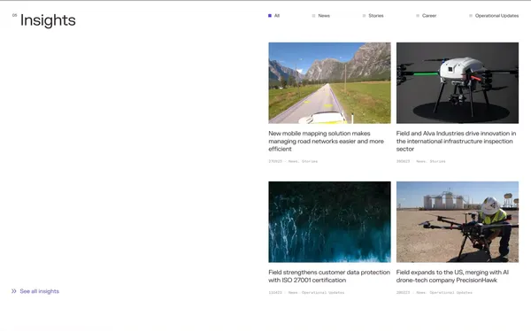This screenshot has width=531, height=331.
Task: Open 'Field expands to the US' article
Action: click(x=452, y=276)
